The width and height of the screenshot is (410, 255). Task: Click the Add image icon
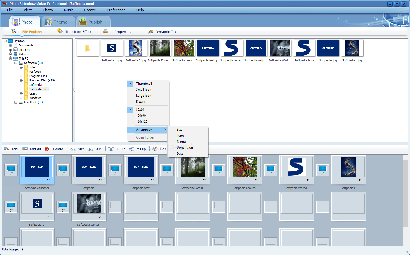click(6, 149)
